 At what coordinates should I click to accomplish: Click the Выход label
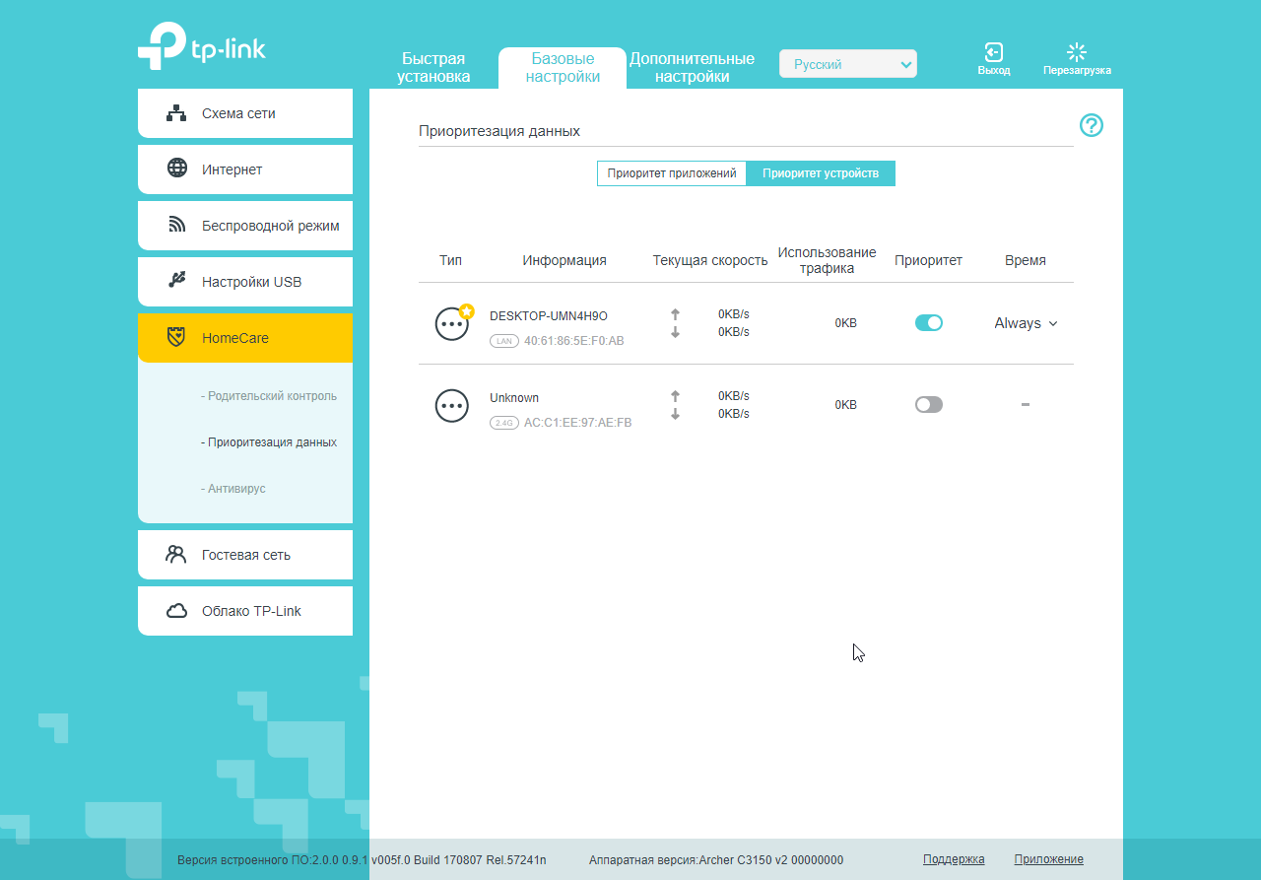click(x=994, y=71)
